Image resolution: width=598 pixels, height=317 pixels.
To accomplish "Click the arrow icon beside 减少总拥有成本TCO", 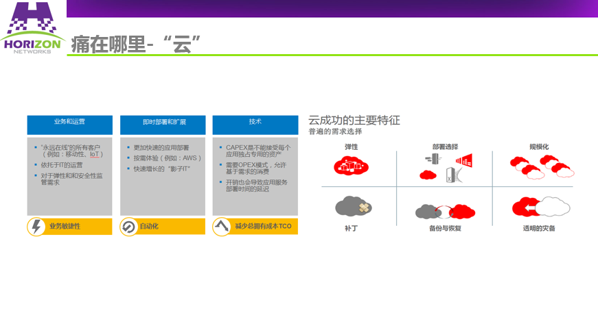I will [x=221, y=226].
